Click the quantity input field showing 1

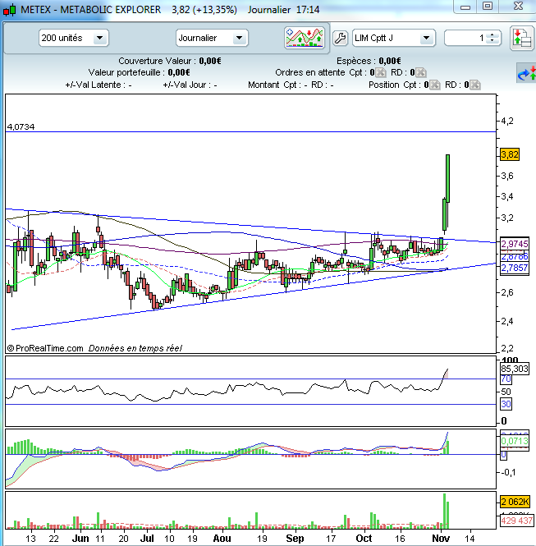pyautogui.click(x=465, y=38)
